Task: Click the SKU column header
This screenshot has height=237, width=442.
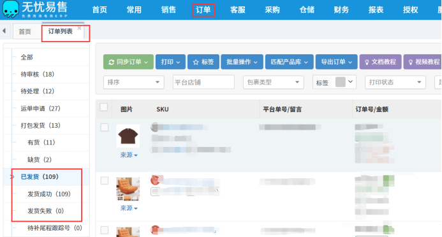Action: pos(163,109)
